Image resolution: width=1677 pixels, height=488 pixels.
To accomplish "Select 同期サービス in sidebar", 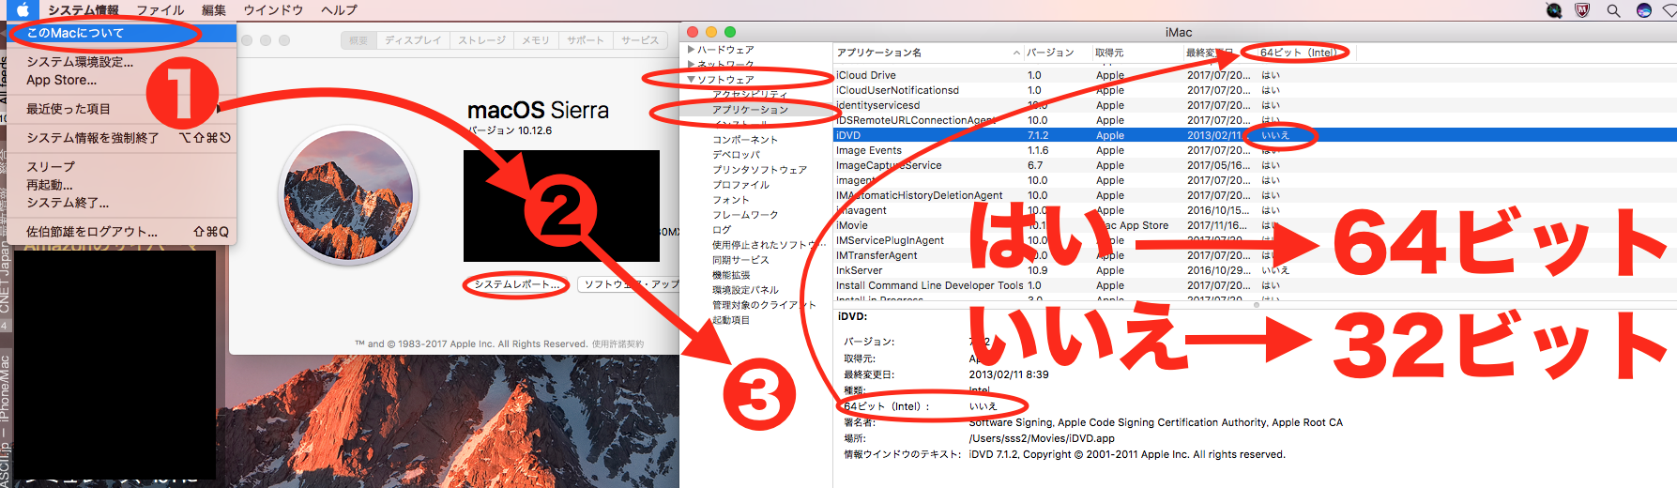I will pos(740,260).
